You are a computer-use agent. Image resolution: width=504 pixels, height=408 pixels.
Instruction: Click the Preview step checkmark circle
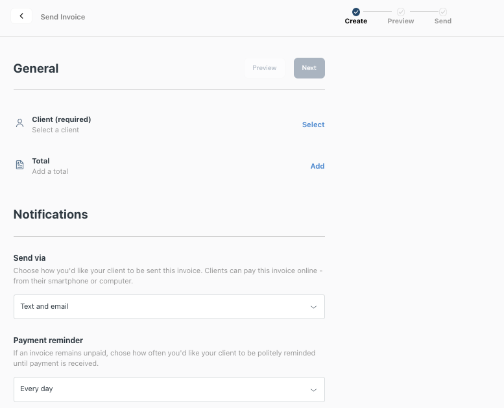tap(400, 12)
